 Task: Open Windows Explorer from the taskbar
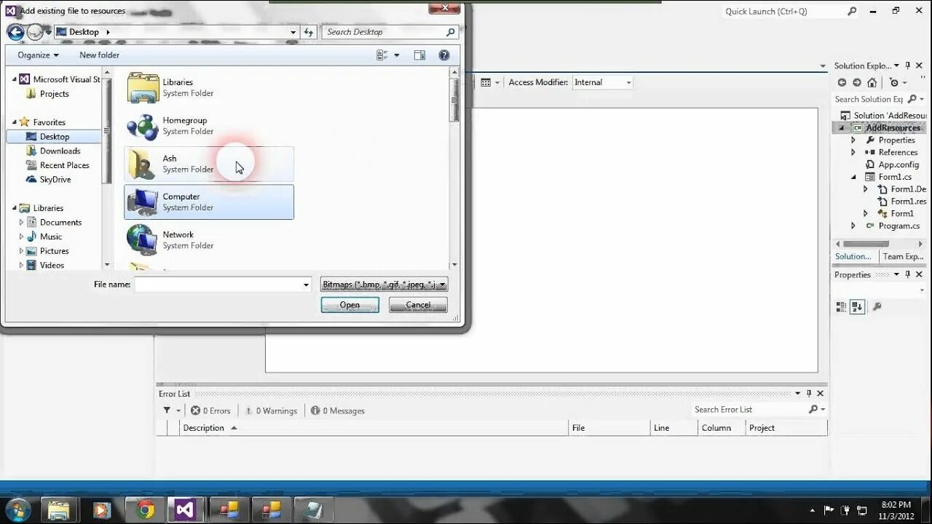click(x=60, y=509)
